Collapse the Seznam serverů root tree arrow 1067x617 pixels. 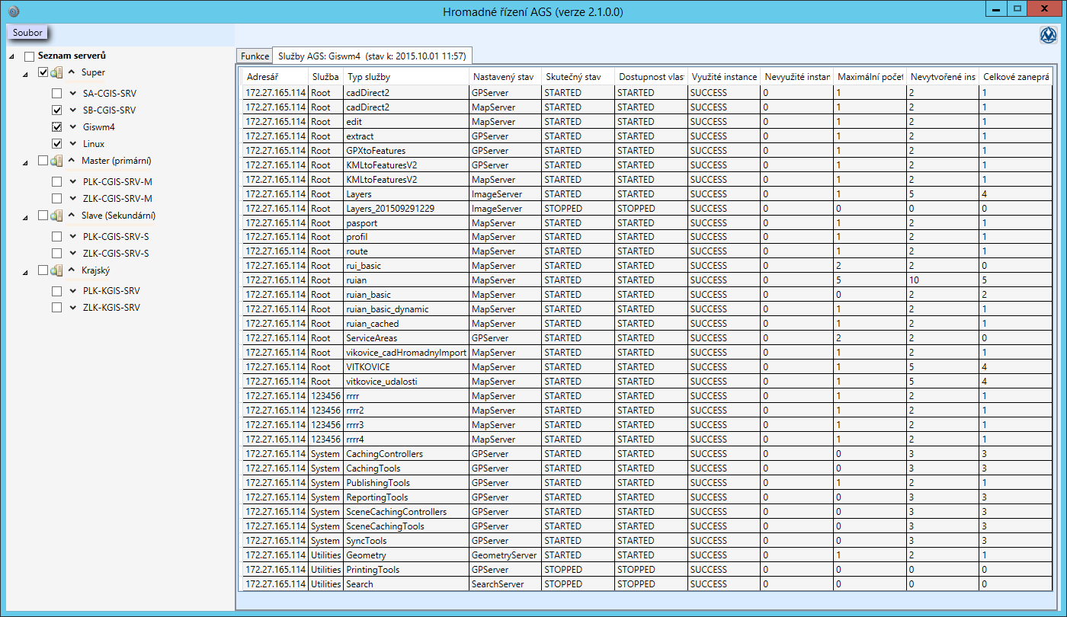(x=12, y=57)
